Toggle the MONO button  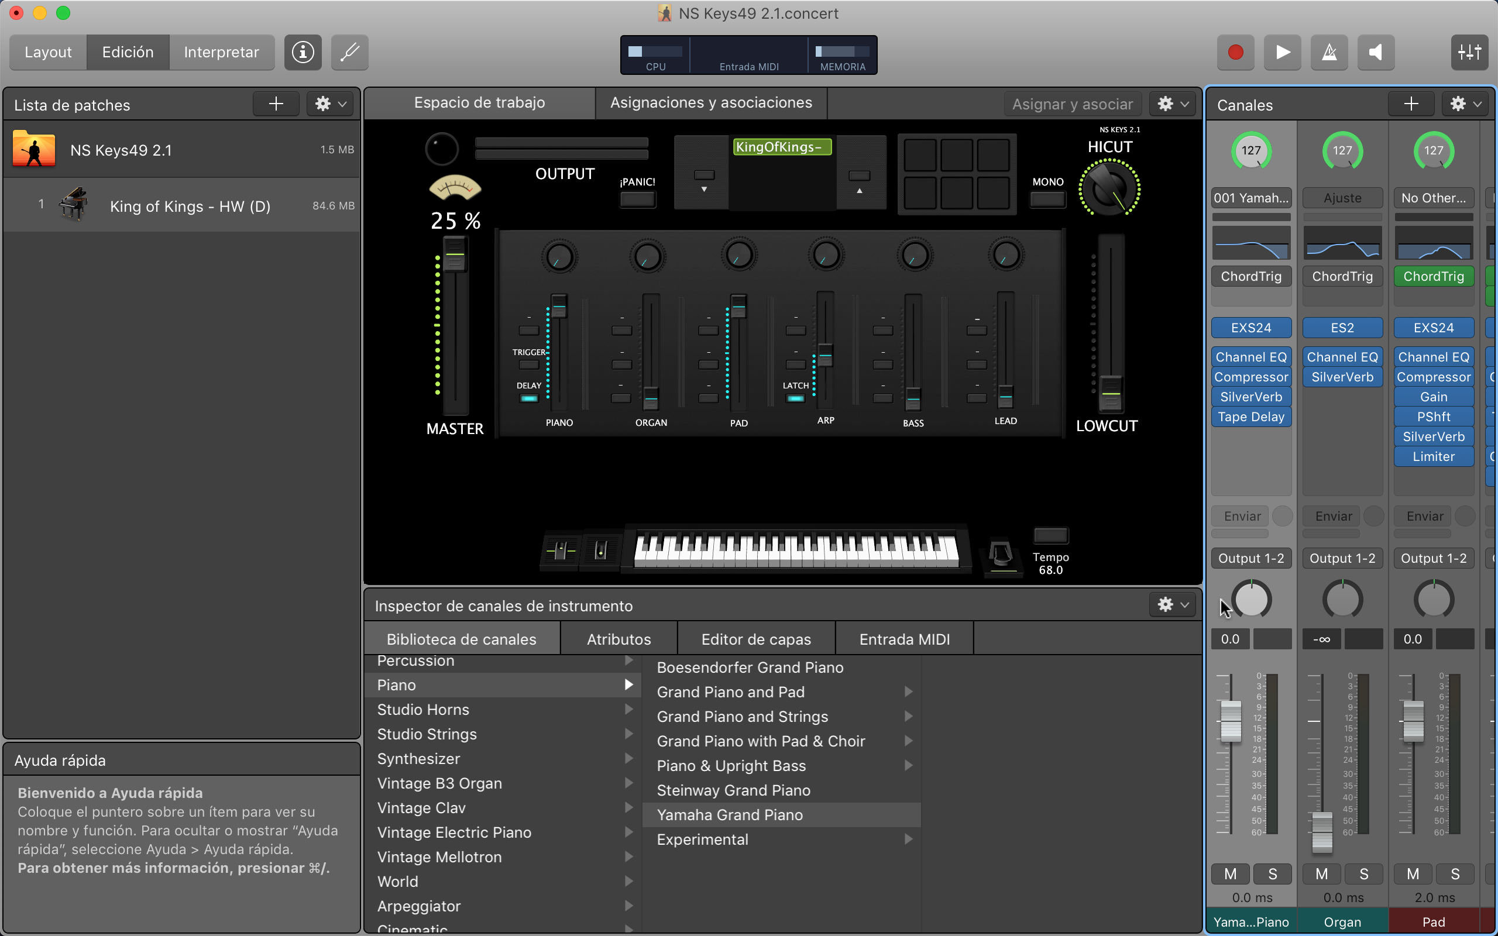coord(1047,199)
